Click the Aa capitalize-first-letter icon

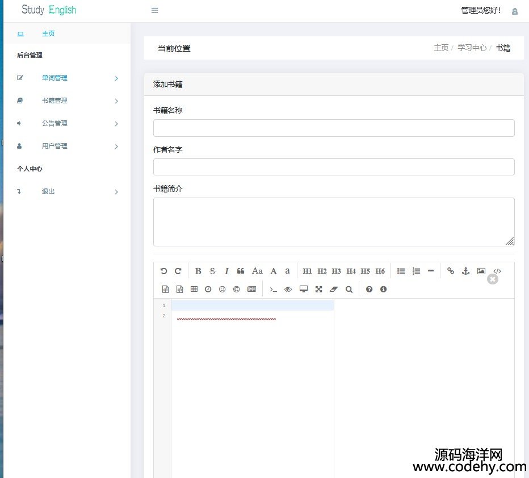click(257, 271)
